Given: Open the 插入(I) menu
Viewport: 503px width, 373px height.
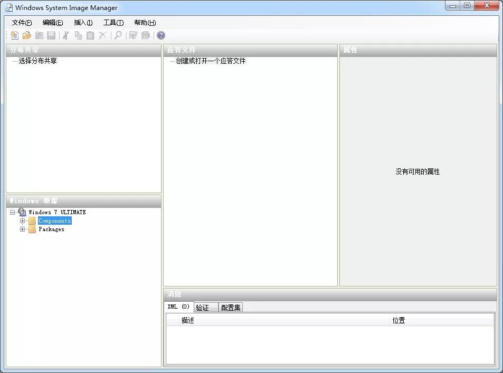Looking at the screenshot, I should pyautogui.click(x=83, y=23).
